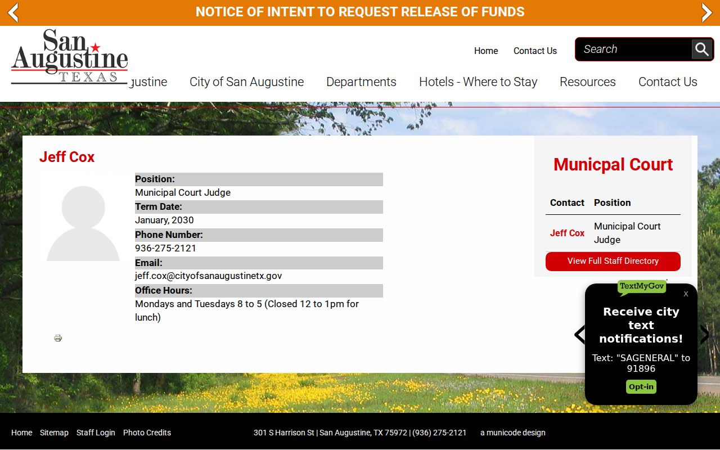Show the previous notice in the banner

pyautogui.click(x=13, y=12)
